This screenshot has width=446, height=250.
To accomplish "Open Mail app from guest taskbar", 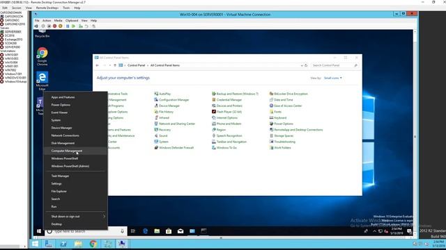I will [180, 231].
